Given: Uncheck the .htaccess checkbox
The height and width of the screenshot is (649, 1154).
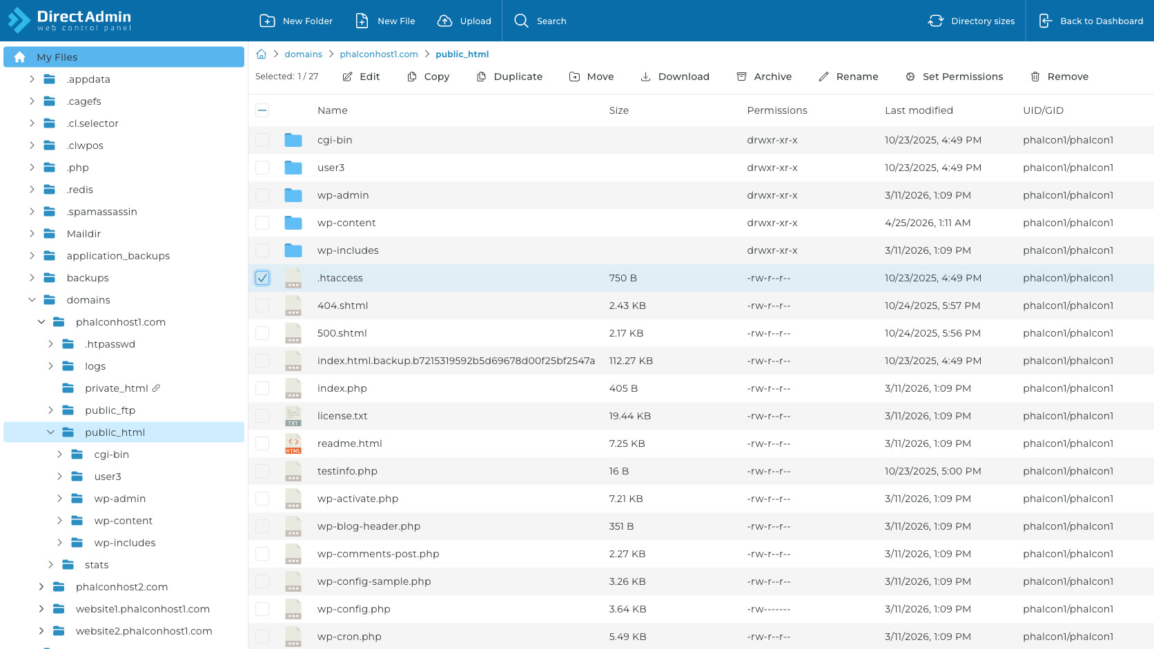Looking at the screenshot, I should 262,278.
